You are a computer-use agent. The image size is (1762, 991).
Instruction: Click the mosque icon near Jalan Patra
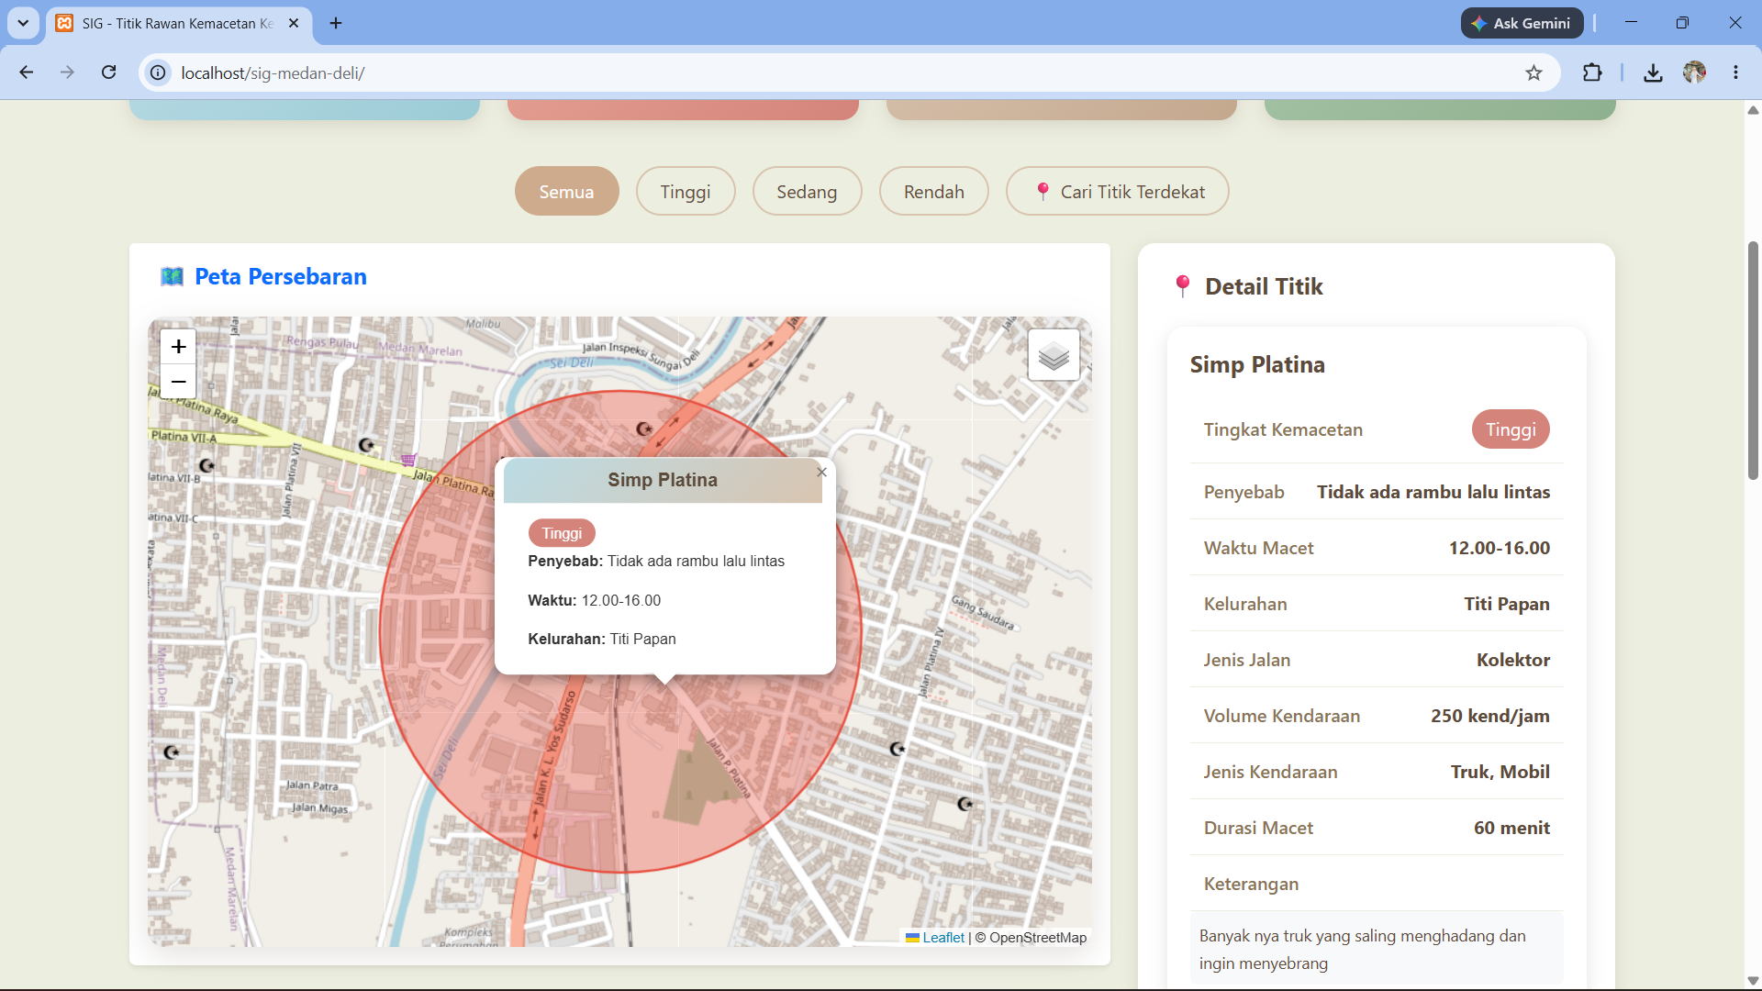pos(171,752)
